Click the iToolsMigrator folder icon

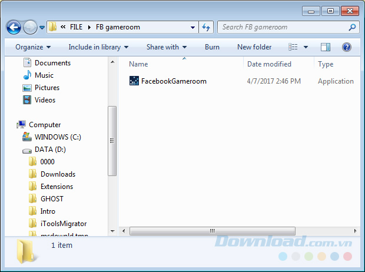[32, 223]
